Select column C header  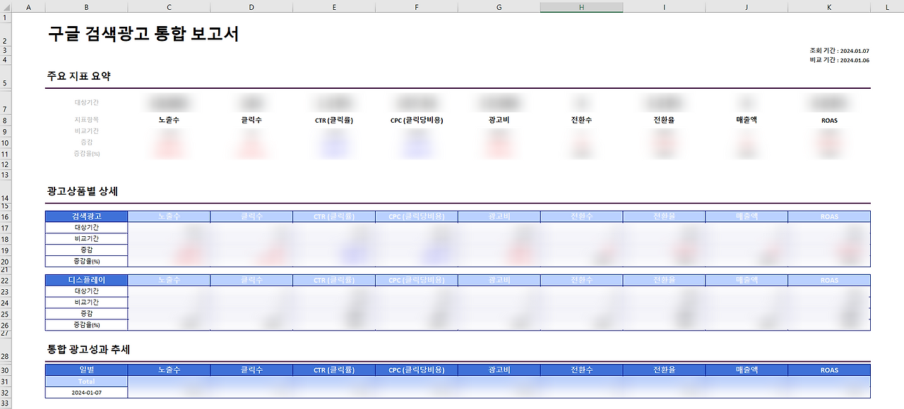[x=169, y=7]
